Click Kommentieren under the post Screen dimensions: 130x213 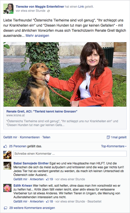(30, 137)
